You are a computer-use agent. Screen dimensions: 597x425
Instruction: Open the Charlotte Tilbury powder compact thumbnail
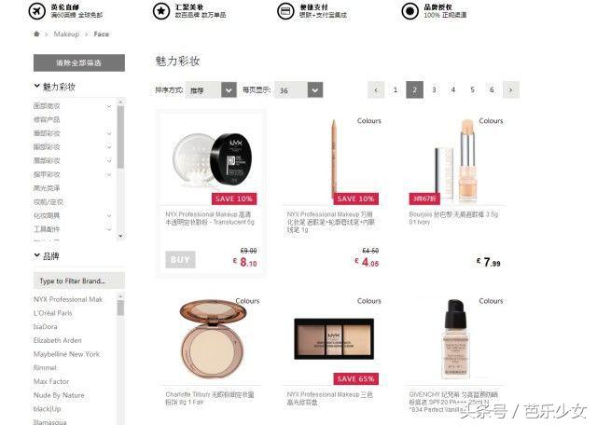point(212,338)
